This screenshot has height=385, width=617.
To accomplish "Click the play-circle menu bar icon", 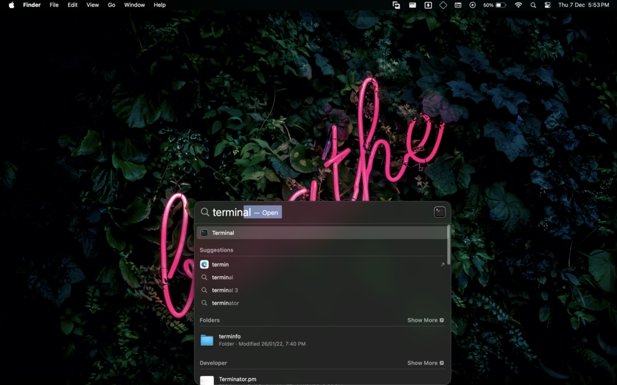I will [472, 5].
